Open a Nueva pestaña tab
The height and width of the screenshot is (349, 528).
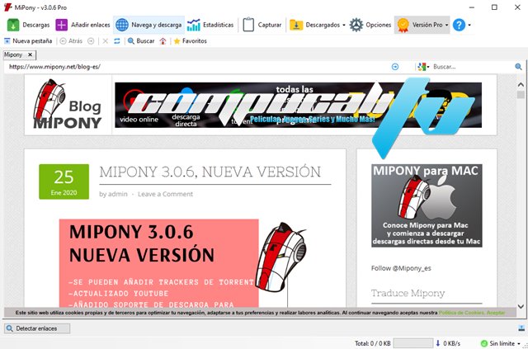tap(28, 41)
